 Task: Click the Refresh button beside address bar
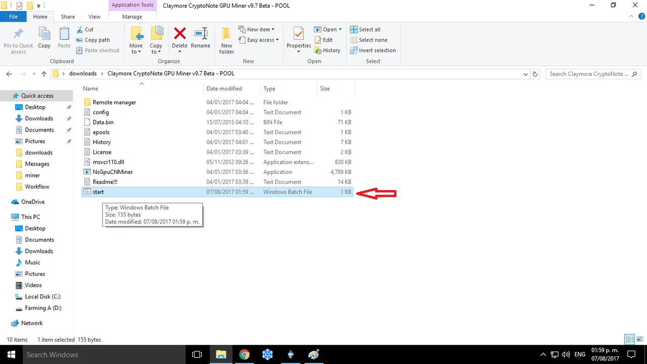click(536, 74)
